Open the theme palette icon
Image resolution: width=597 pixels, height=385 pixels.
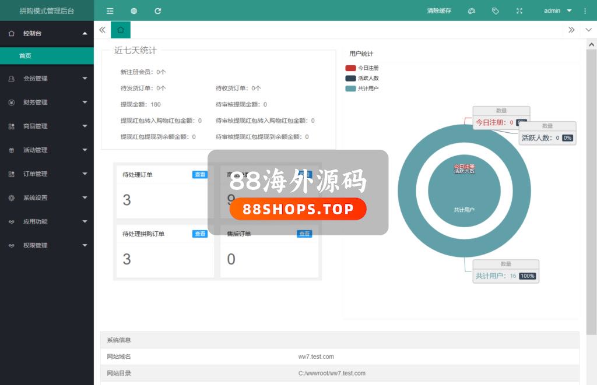point(472,11)
